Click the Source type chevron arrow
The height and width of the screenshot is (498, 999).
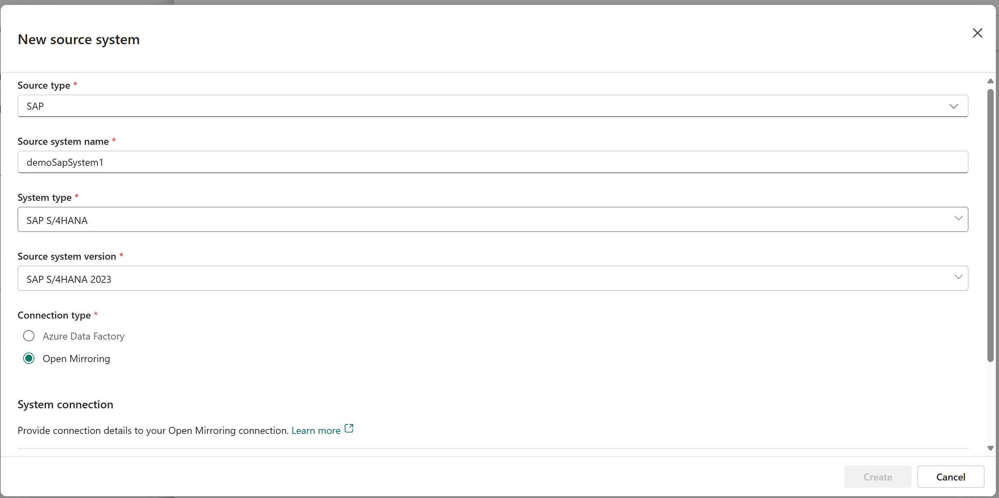[x=953, y=106]
